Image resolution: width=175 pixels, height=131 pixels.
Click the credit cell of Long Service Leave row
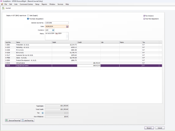89,65
